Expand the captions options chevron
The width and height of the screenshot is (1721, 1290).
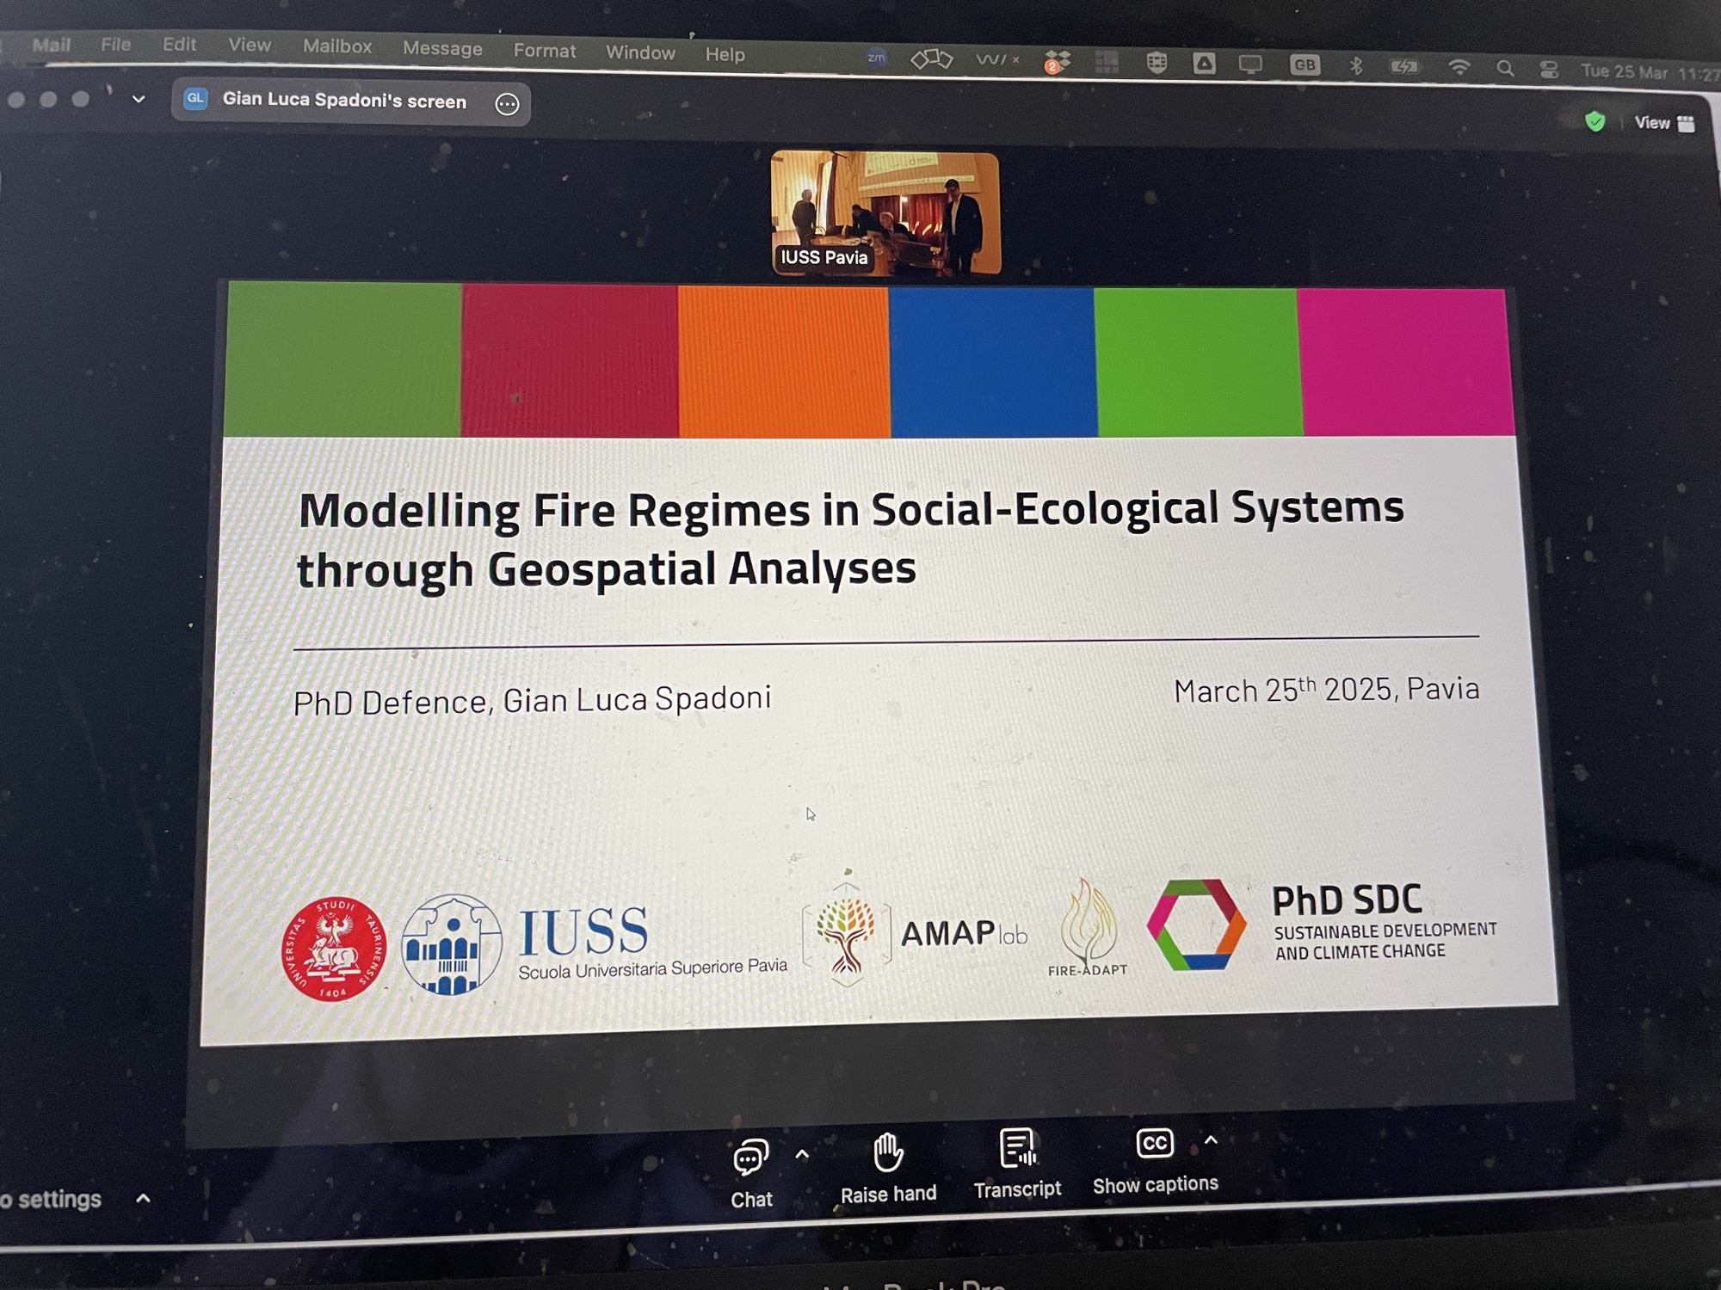coord(1211,1140)
